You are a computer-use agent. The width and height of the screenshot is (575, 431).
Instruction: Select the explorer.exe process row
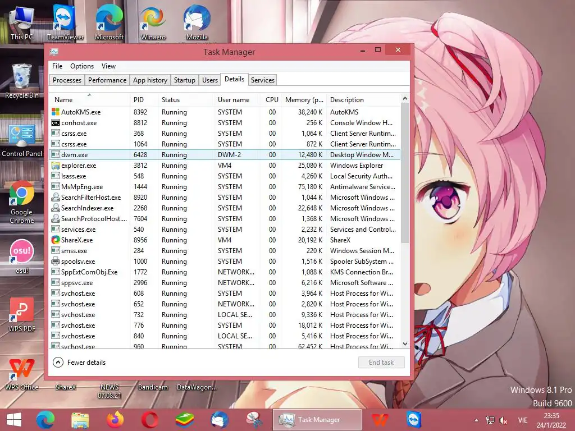225,166
